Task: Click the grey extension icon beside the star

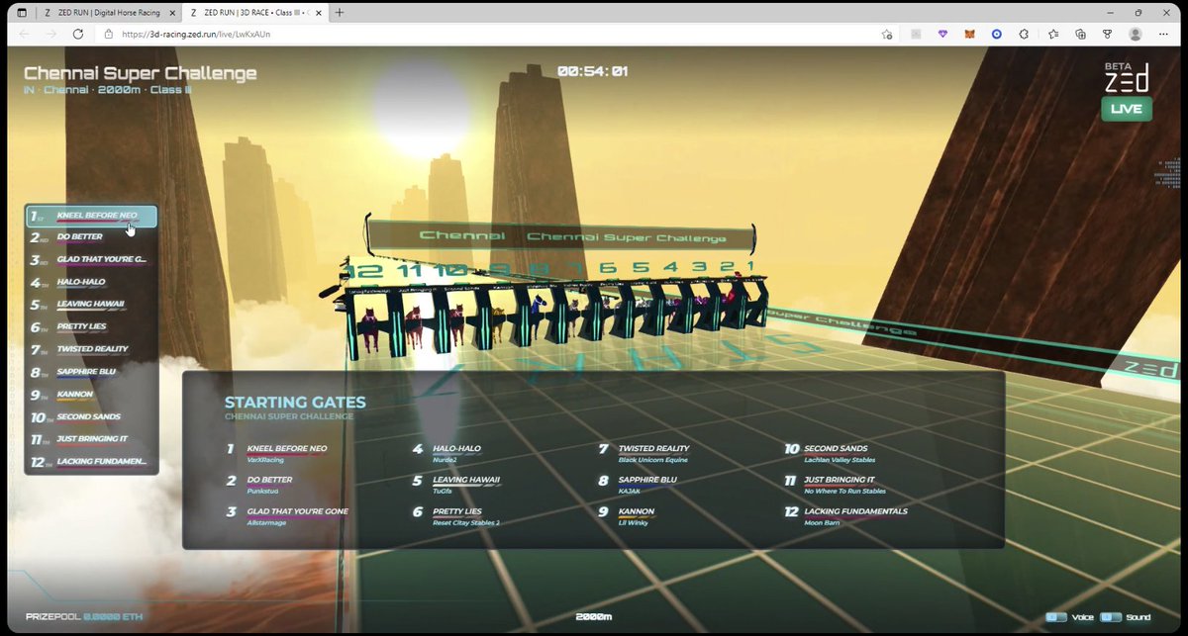Action: click(x=916, y=34)
